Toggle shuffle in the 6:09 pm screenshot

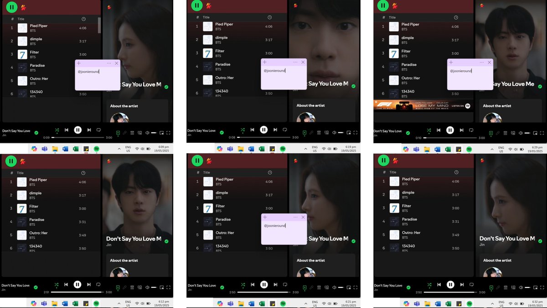click(57, 130)
